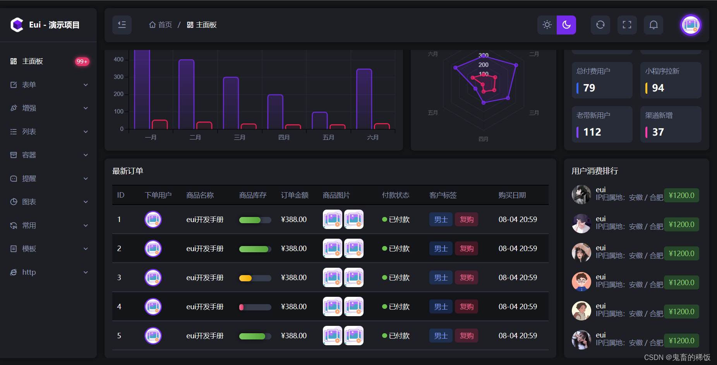
Task: Click the user avatar in order row 1
Action: coord(153,219)
